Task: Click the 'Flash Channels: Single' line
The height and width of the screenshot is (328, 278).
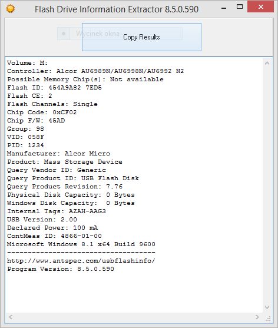Action: click(52, 104)
